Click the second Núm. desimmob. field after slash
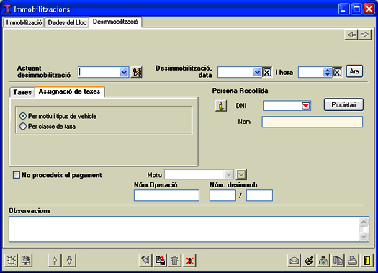378x273 pixels. [259, 195]
